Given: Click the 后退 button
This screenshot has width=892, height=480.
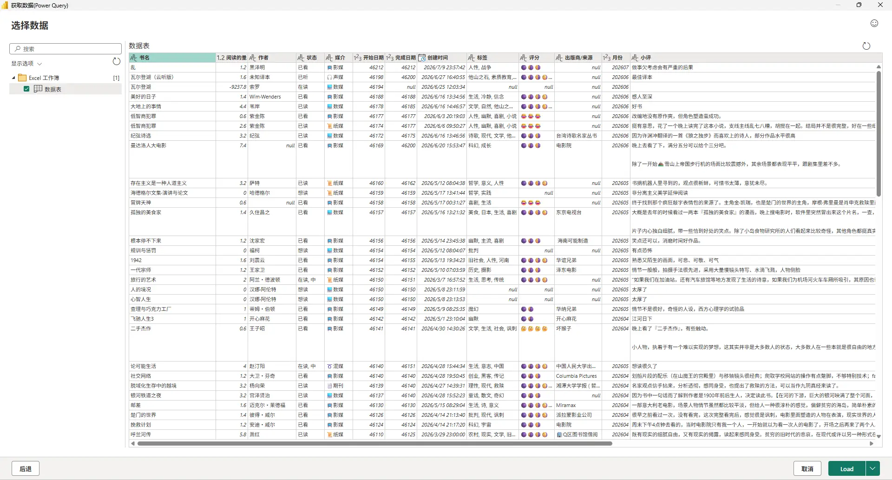Looking at the screenshot, I should 26,468.
